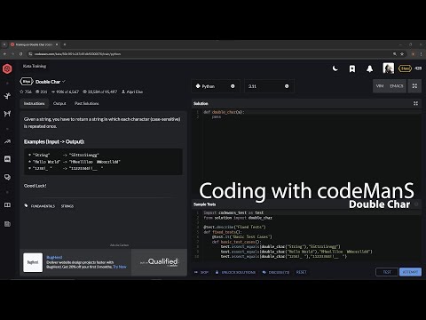Open the DISCUSS button
This screenshot has height=320, width=426.
coord(276,272)
